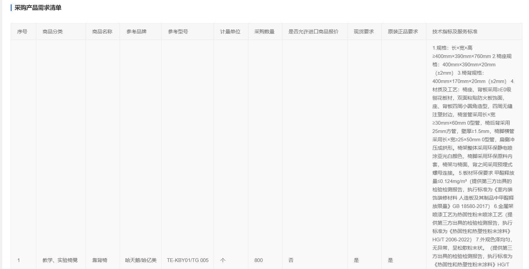
Task: Select the 否 import quotation cell
Action: click(291, 260)
